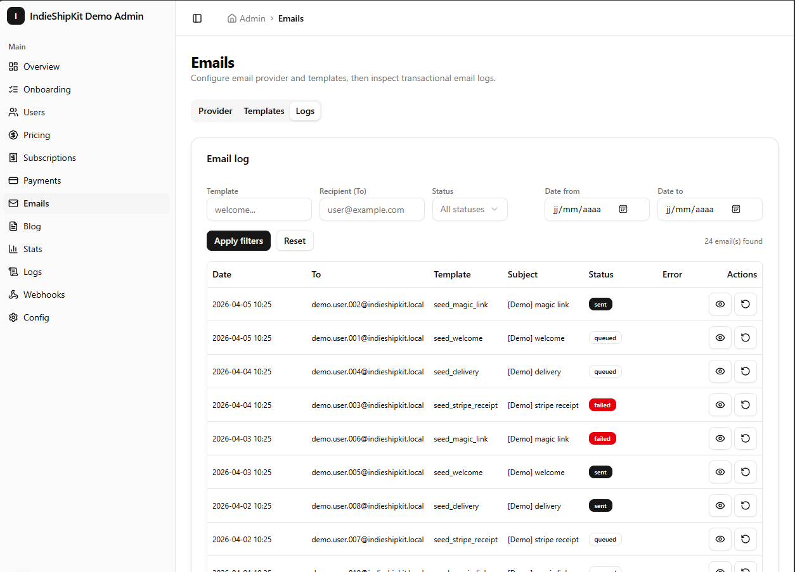Viewport: 795px width, 572px height.
Task: Click demo.user.003@indieshipkit.local address
Action: [368, 405]
